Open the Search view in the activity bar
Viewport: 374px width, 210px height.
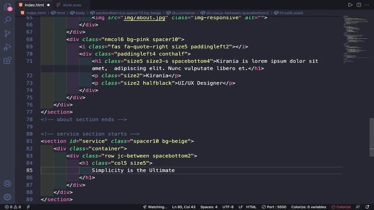(x=8, y=20)
